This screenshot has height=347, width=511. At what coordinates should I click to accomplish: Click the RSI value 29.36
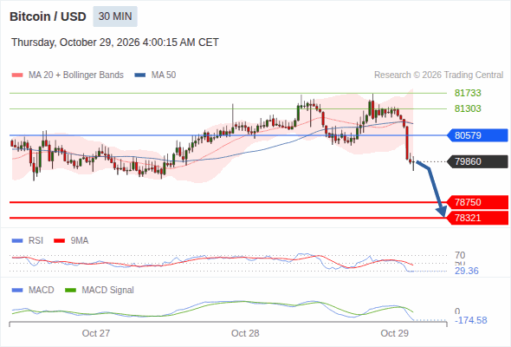click(x=467, y=271)
